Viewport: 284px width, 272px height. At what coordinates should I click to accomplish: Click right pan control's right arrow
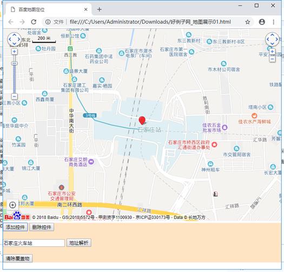click(x=277, y=39)
